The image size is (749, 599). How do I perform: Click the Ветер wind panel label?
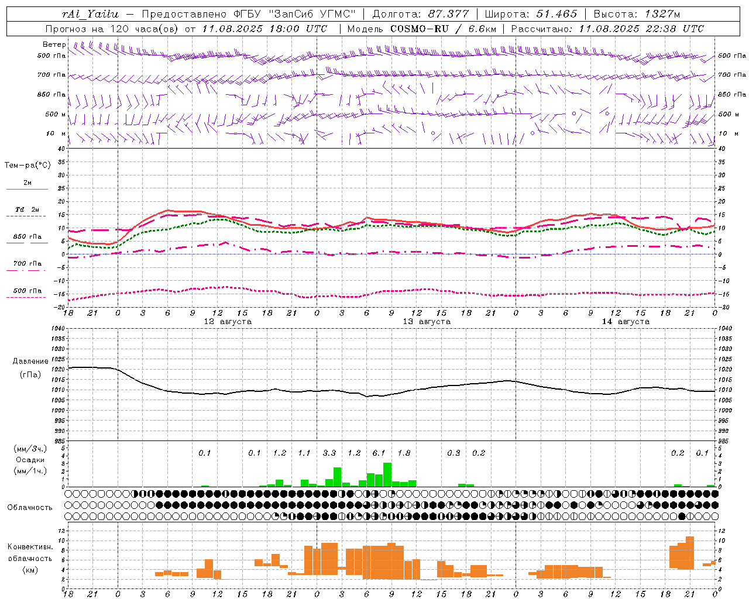point(54,44)
